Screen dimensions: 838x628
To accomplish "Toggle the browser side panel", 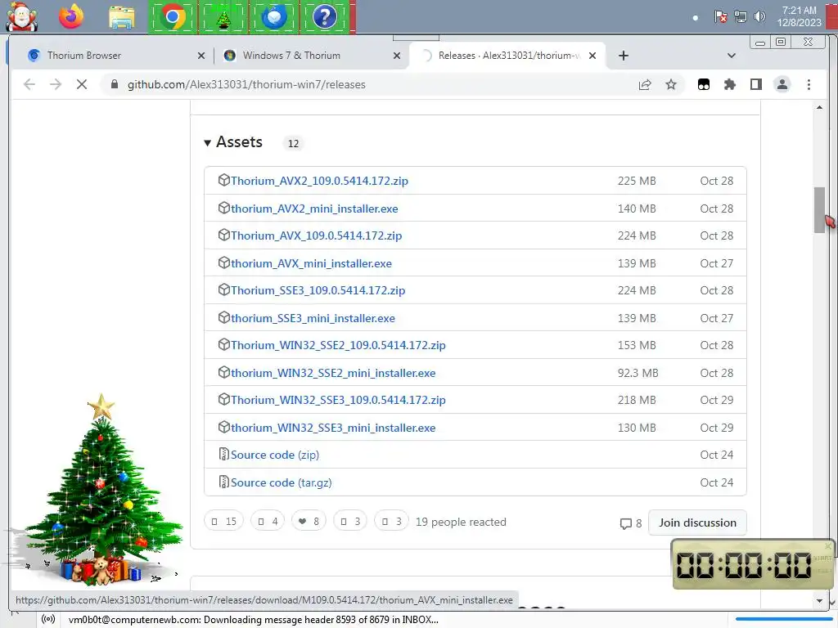I will coord(755,84).
